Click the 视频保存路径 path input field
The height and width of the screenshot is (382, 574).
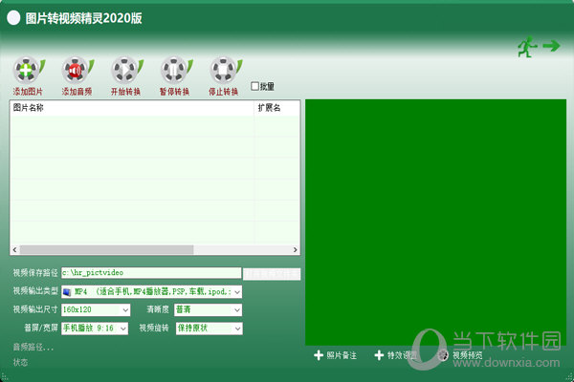click(151, 273)
